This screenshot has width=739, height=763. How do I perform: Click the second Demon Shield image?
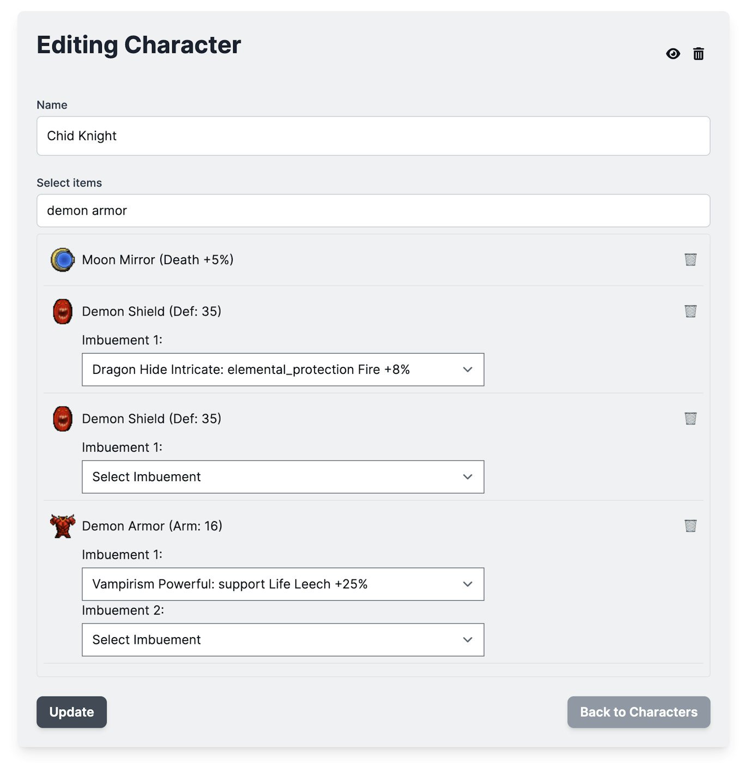63,419
